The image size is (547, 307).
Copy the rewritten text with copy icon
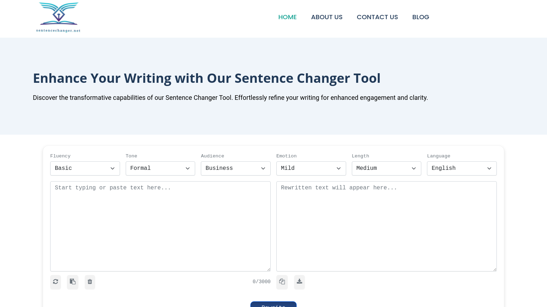coord(282,282)
